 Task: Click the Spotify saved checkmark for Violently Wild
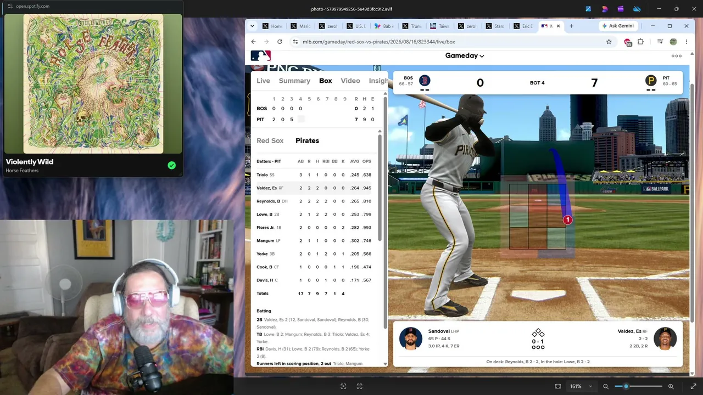(172, 165)
